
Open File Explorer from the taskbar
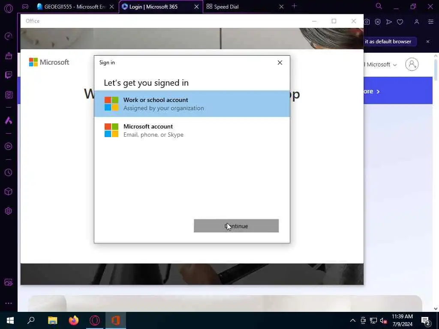pyautogui.click(x=52, y=320)
